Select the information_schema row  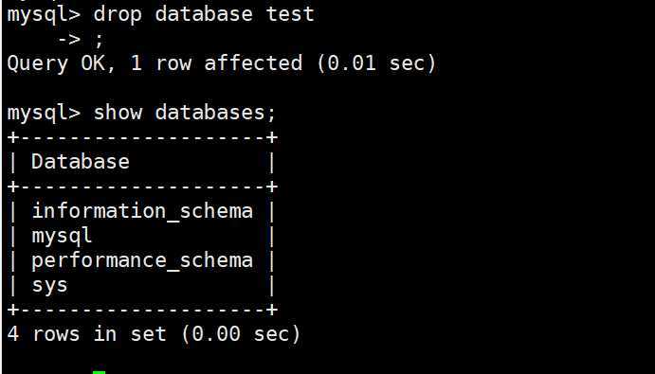(x=142, y=212)
